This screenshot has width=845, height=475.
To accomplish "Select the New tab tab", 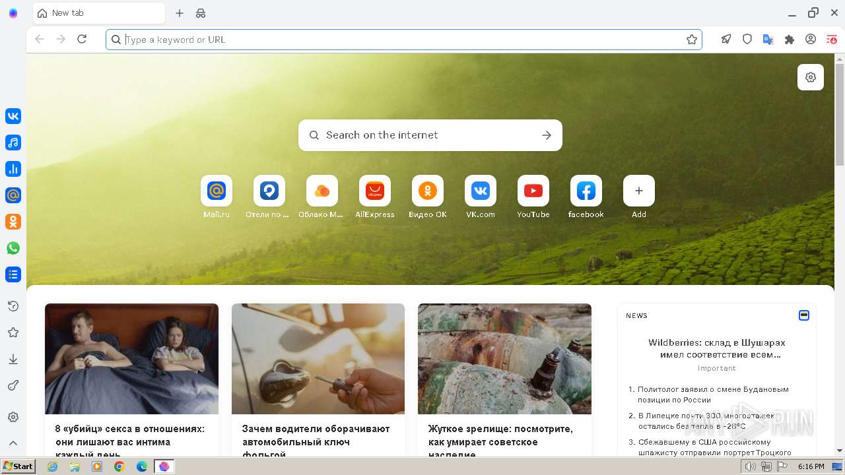I will pyautogui.click(x=99, y=13).
